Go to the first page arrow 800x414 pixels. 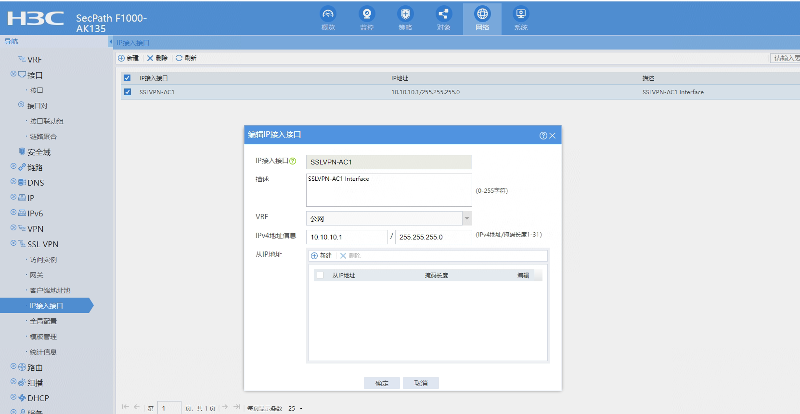click(126, 407)
